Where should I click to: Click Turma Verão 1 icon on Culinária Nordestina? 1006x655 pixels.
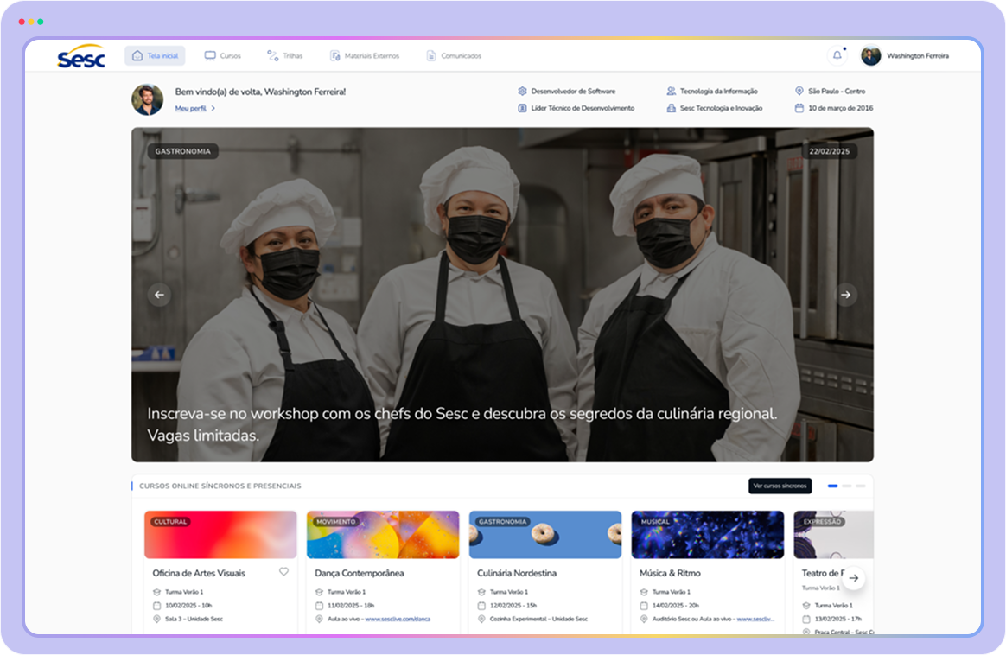click(x=481, y=592)
